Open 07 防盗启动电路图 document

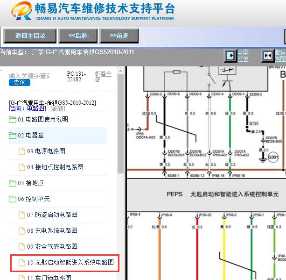tap(52, 215)
